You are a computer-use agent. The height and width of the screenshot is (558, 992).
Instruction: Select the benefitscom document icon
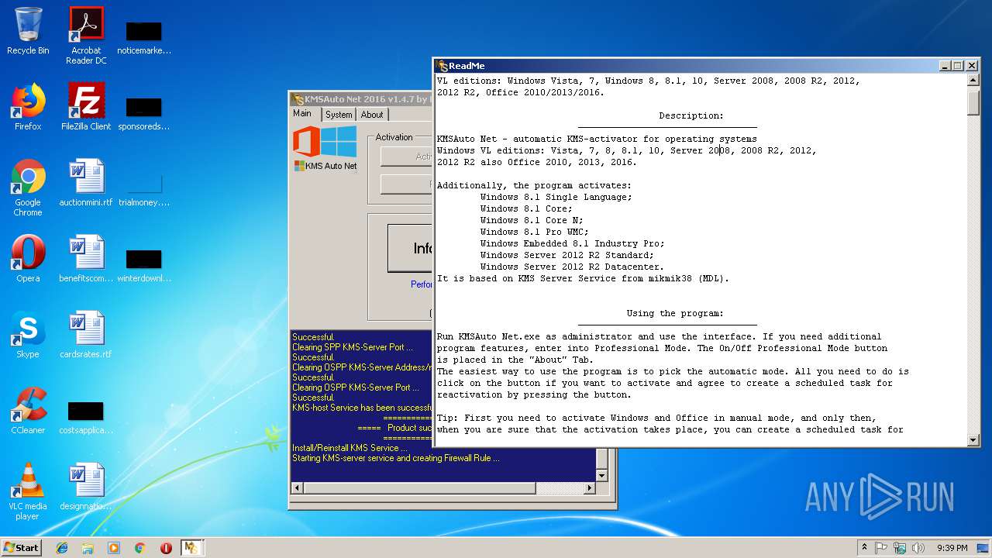click(x=86, y=259)
